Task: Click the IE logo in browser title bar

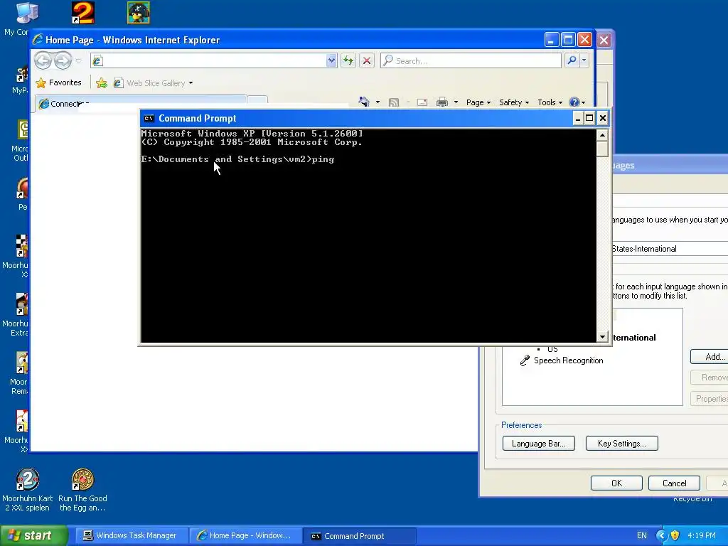Action: (38, 40)
